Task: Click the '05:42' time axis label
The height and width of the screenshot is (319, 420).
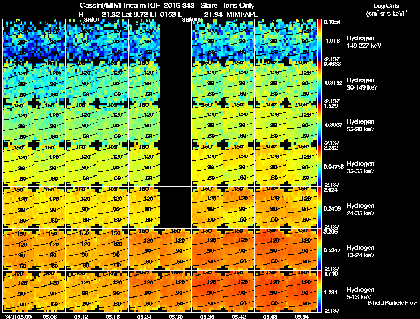Action: click(238, 316)
